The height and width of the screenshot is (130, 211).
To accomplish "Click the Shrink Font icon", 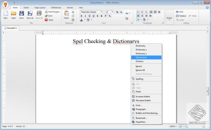I will [121, 12].
